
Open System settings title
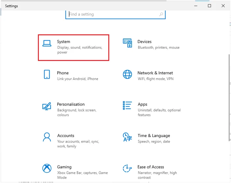pos(64,42)
